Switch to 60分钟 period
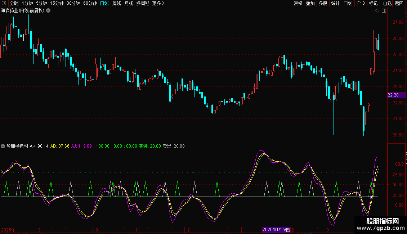The image size is (407, 234). click(90, 3)
